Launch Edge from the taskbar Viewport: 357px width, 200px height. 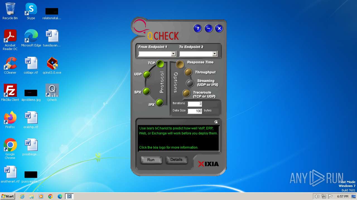pyautogui.click(x=60, y=196)
